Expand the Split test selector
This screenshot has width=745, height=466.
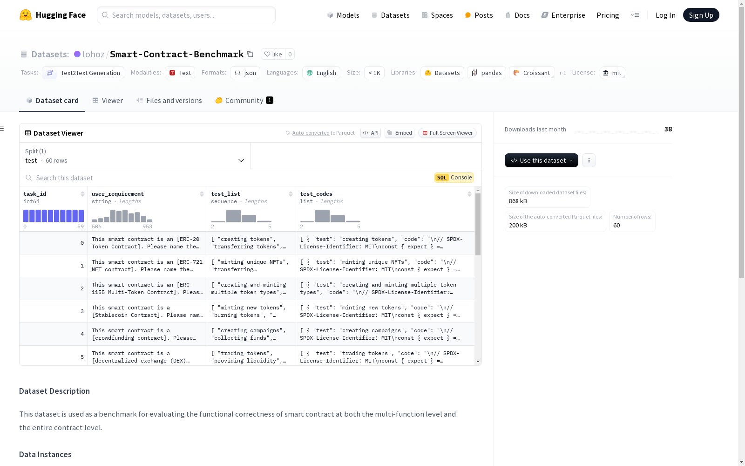[135, 156]
